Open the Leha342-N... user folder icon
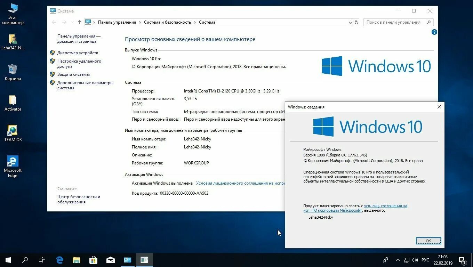Image resolution: width=473 pixels, height=267 pixels. [13, 42]
